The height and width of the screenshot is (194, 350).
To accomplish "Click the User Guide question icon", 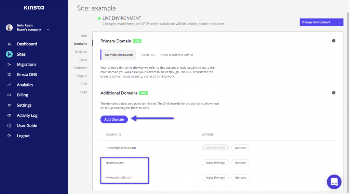I will 9,126.
